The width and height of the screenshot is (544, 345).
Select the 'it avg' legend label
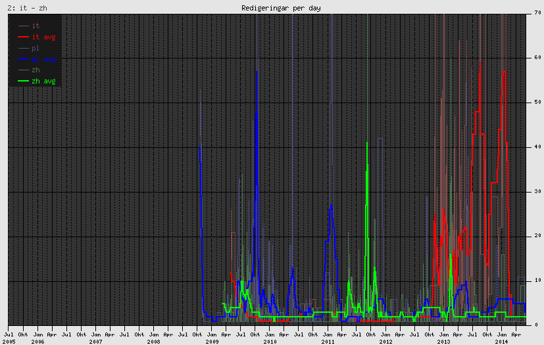click(x=43, y=37)
